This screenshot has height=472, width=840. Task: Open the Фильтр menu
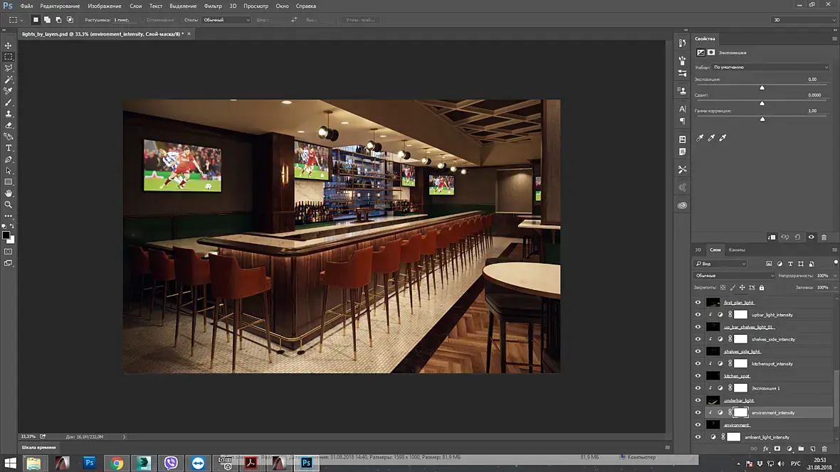click(213, 6)
